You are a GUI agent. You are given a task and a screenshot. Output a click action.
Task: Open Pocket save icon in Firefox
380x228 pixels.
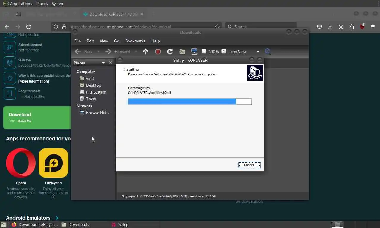tap(319, 27)
